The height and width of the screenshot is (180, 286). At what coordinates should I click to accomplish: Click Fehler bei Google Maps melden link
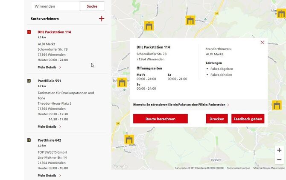click(268, 168)
